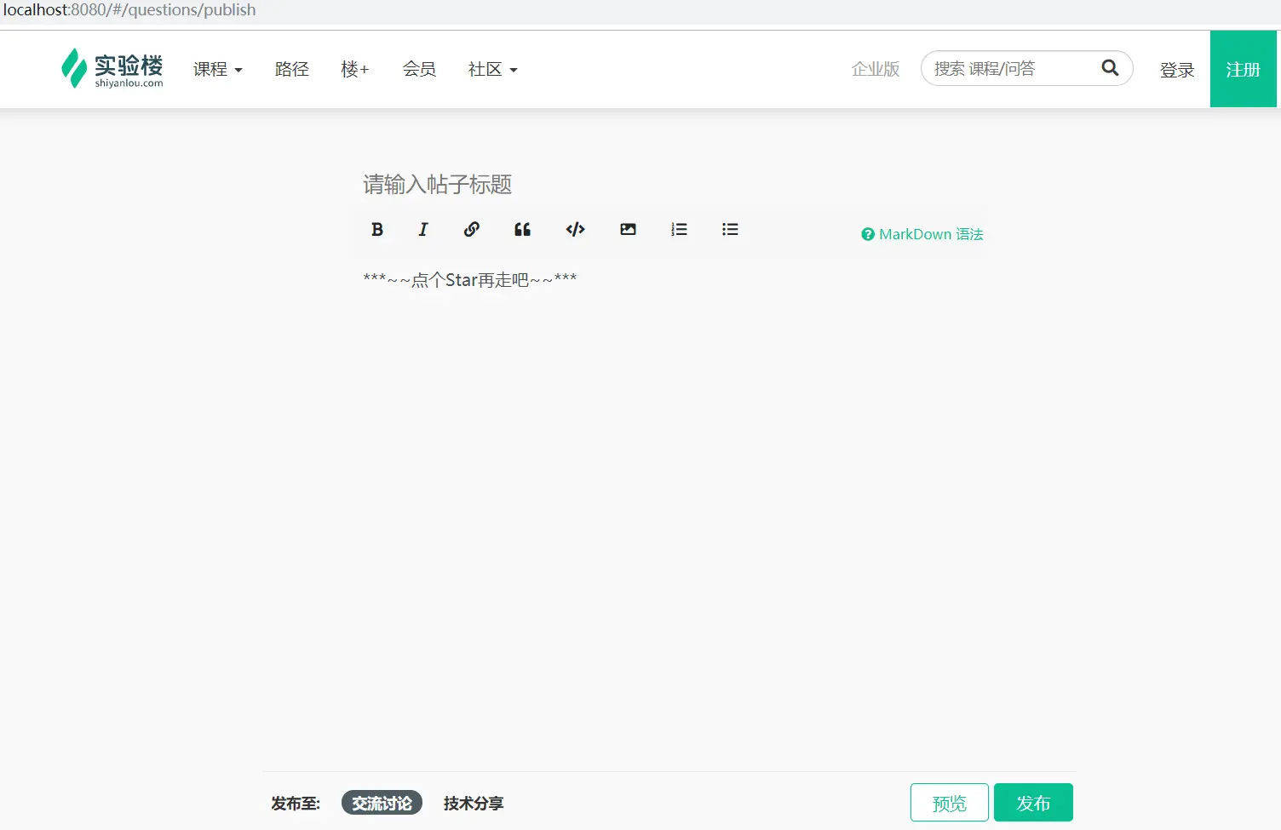The image size is (1281, 830).
Task: Preview the post with the 预览 button
Action: [949, 802]
